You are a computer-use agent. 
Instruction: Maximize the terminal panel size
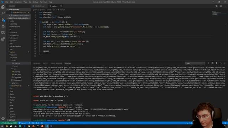(x=221, y=63)
